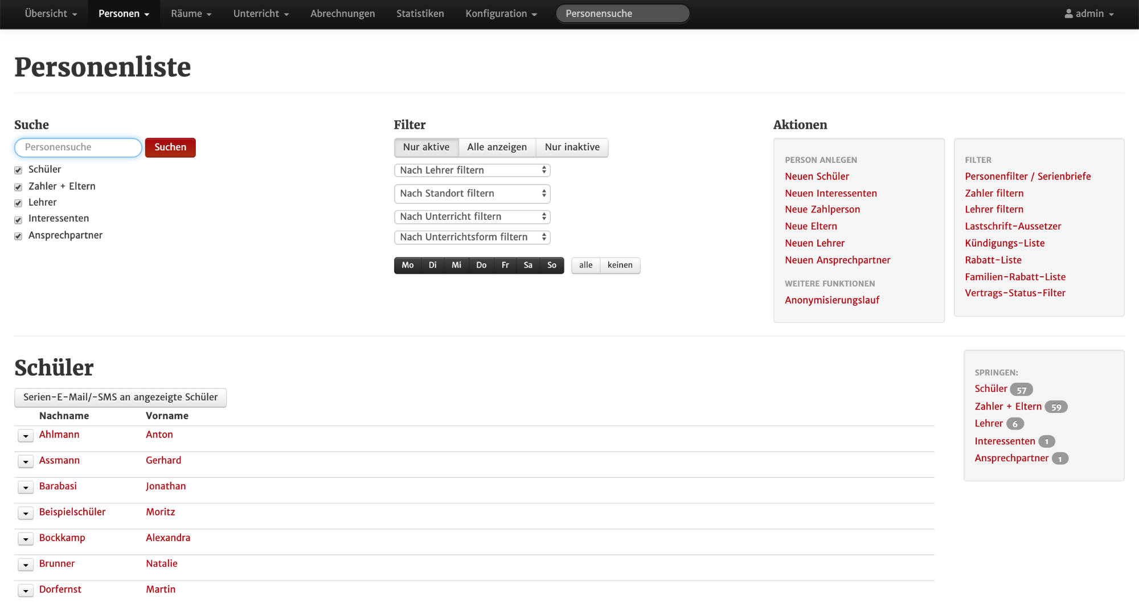Focus the Suche Personensuche input

pyautogui.click(x=78, y=148)
